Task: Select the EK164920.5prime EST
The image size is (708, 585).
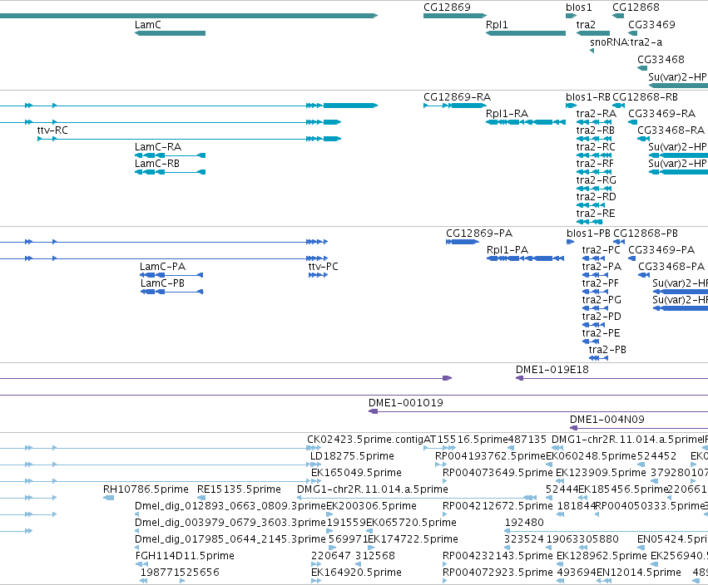Action: point(316,581)
